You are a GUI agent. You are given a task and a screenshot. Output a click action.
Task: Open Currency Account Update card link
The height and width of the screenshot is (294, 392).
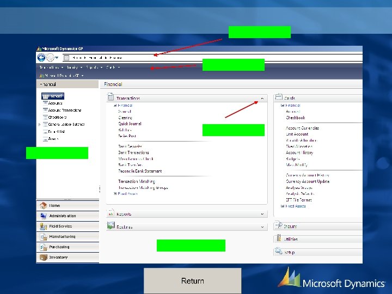click(308, 181)
